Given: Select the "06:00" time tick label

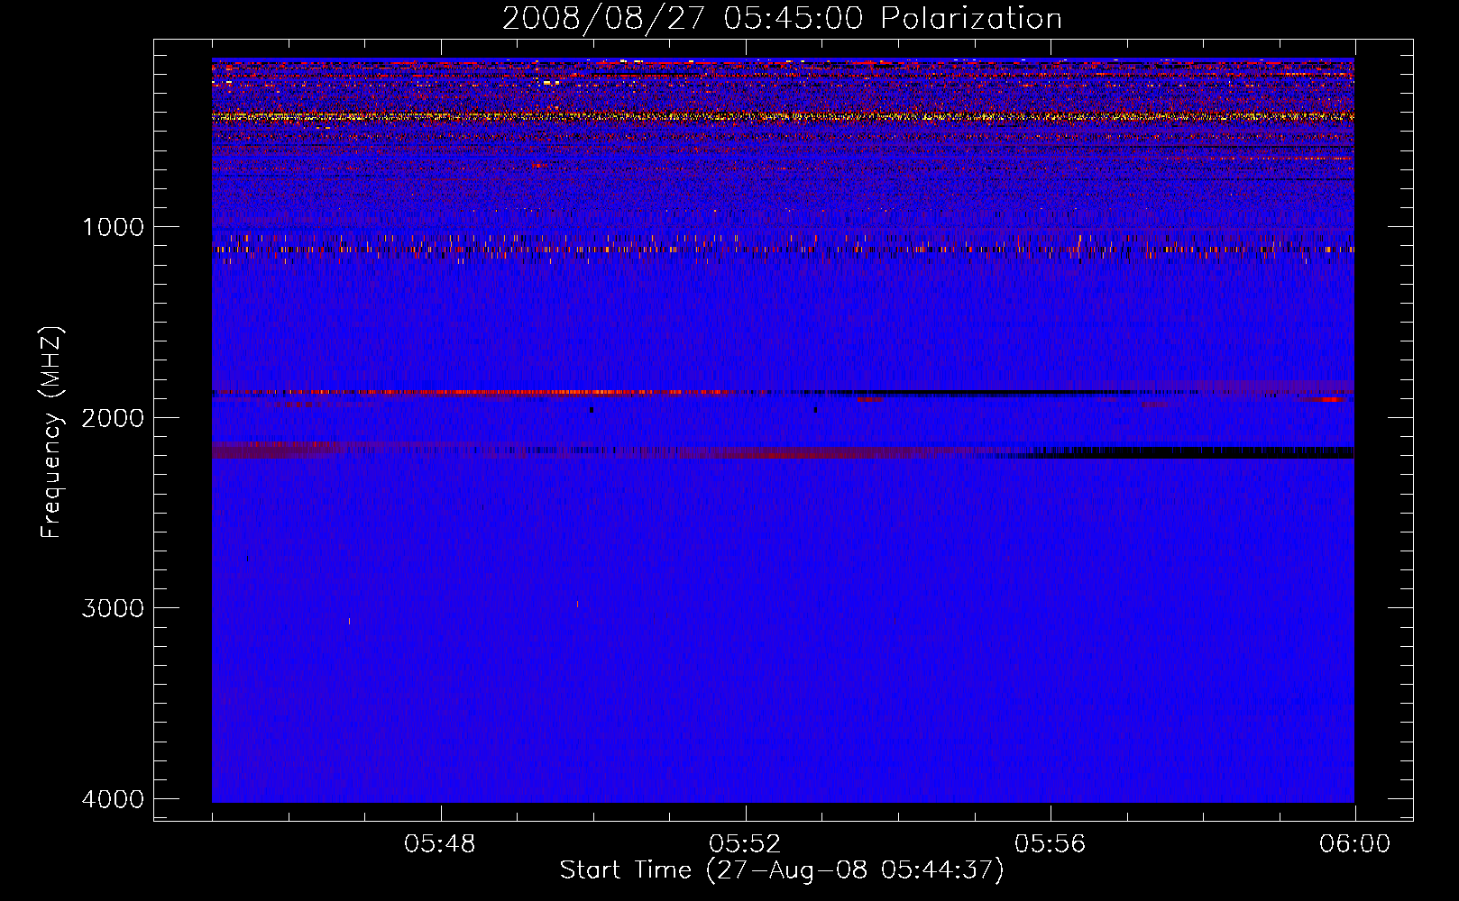Looking at the screenshot, I should [x=1354, y=844].
